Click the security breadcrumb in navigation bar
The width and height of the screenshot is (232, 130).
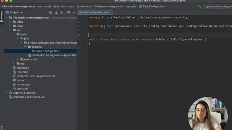131,6
